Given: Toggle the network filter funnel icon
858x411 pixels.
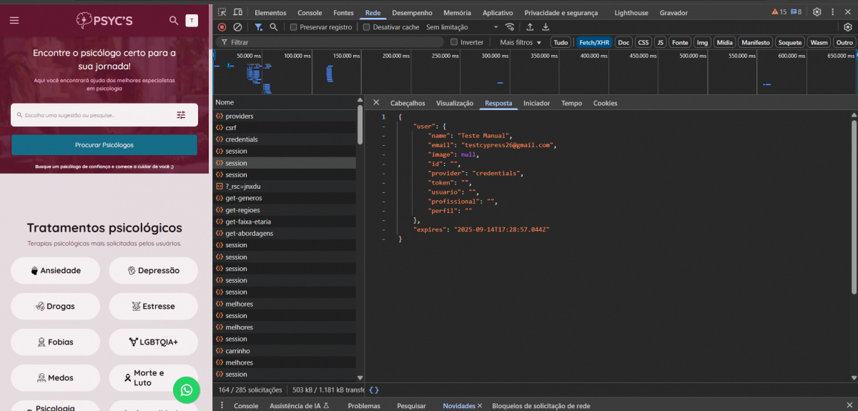Looking at the screenshot, I should [x=258, y=27].
